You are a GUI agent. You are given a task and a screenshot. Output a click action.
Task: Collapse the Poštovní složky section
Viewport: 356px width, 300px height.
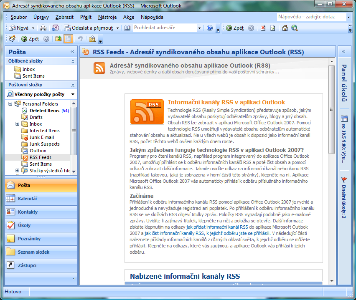click(73, 85)
